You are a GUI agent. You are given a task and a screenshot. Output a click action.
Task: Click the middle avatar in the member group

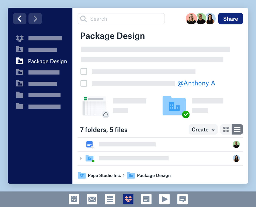pos(201,19)
